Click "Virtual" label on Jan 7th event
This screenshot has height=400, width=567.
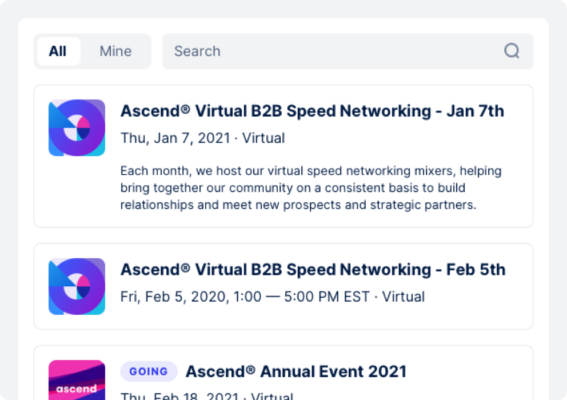(x=263, y=138)
